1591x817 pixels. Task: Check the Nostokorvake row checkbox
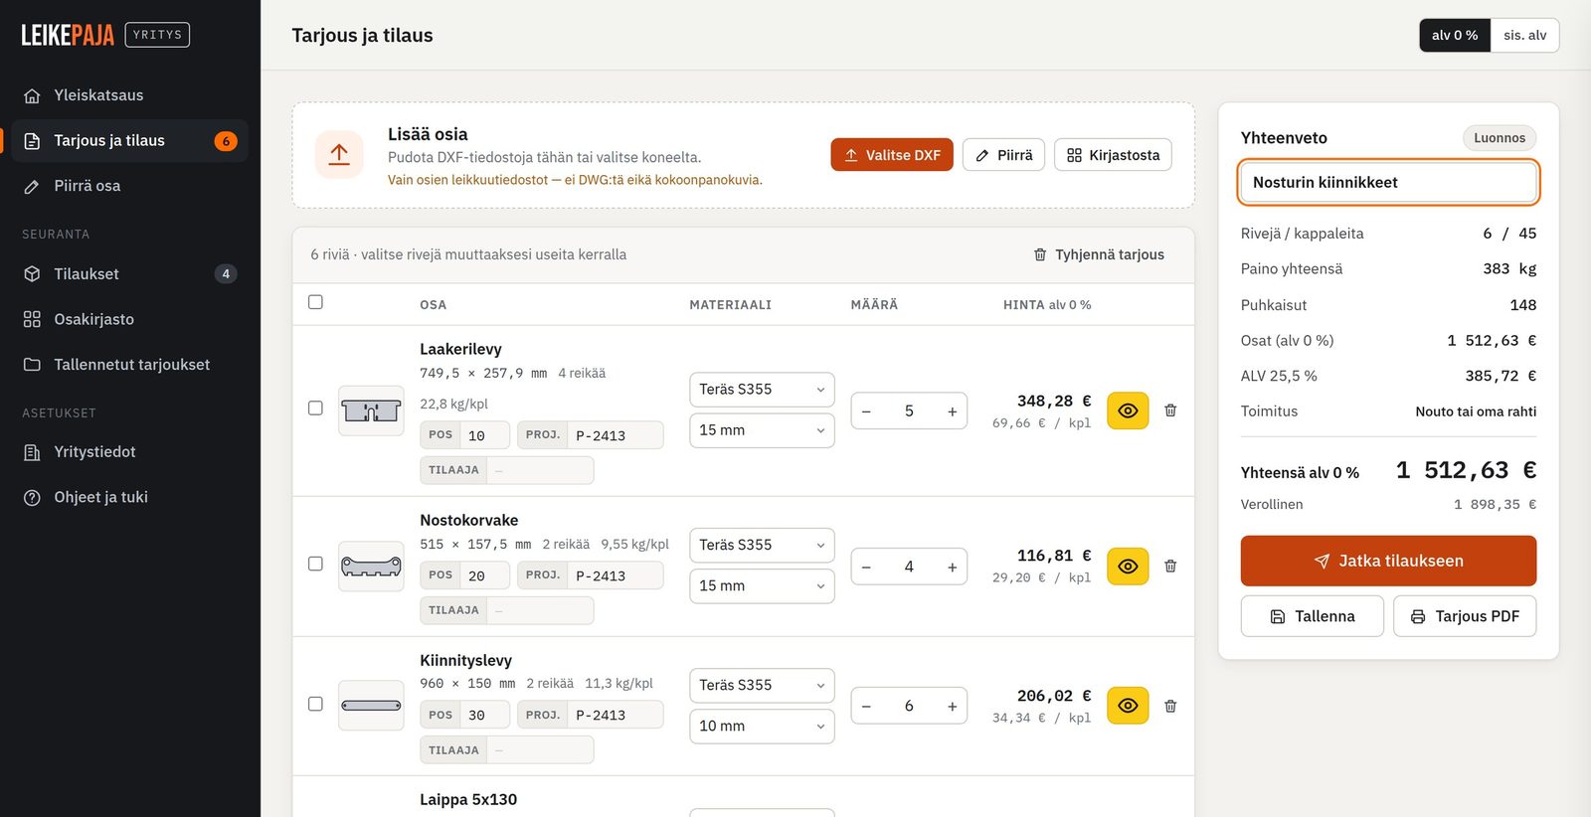pyautogui.click(x=315, y=564)
